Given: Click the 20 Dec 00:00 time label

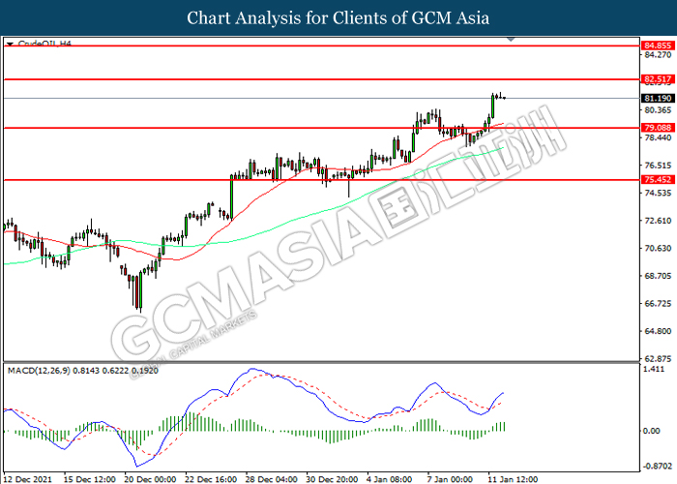Looking at the screenshot, I should pos(150,479).
